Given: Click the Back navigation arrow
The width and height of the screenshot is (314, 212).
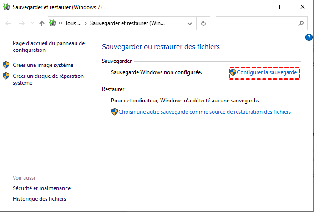Looking at the screenshot, I should pyautogui.click(x=8, y=23).
